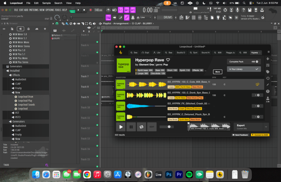
Task: Adjust the FL Studio main volume knob
Action: coord(57,17)
